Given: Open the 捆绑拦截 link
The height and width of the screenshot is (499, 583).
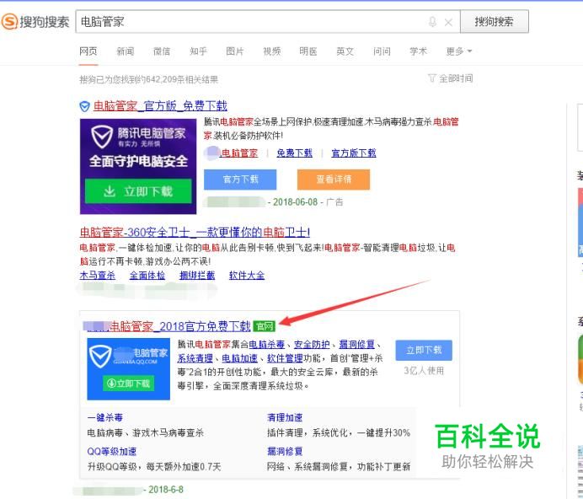Looking at the screenshot, I should pyautogui.click(x=197, y=276).
